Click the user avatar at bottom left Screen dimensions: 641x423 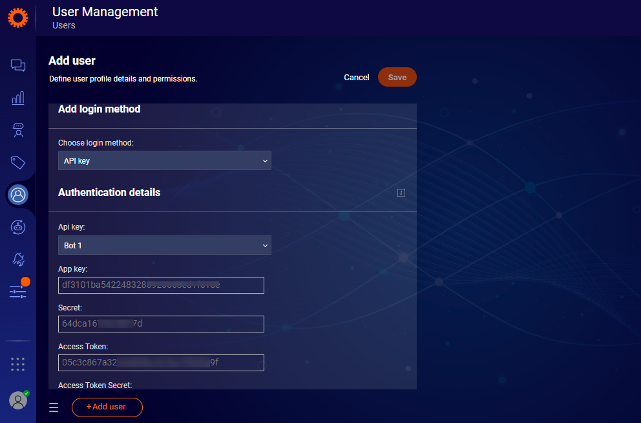click(x=18, y=400)
